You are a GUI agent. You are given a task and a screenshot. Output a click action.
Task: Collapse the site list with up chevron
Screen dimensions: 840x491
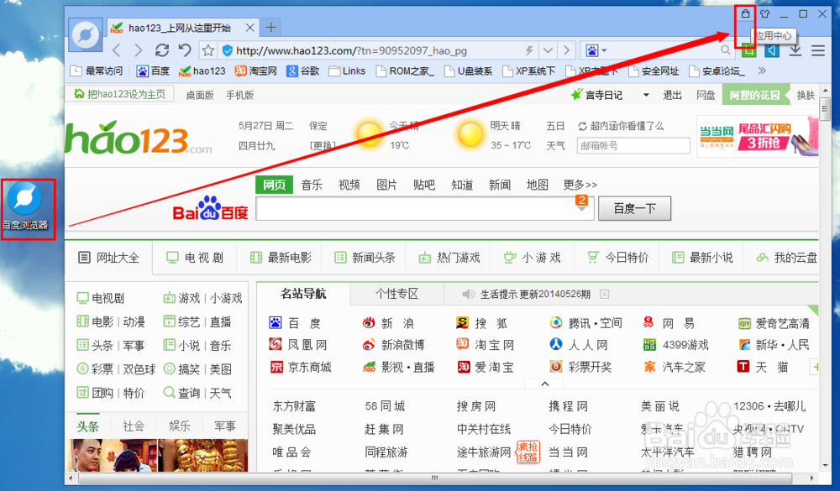(545, 384)
